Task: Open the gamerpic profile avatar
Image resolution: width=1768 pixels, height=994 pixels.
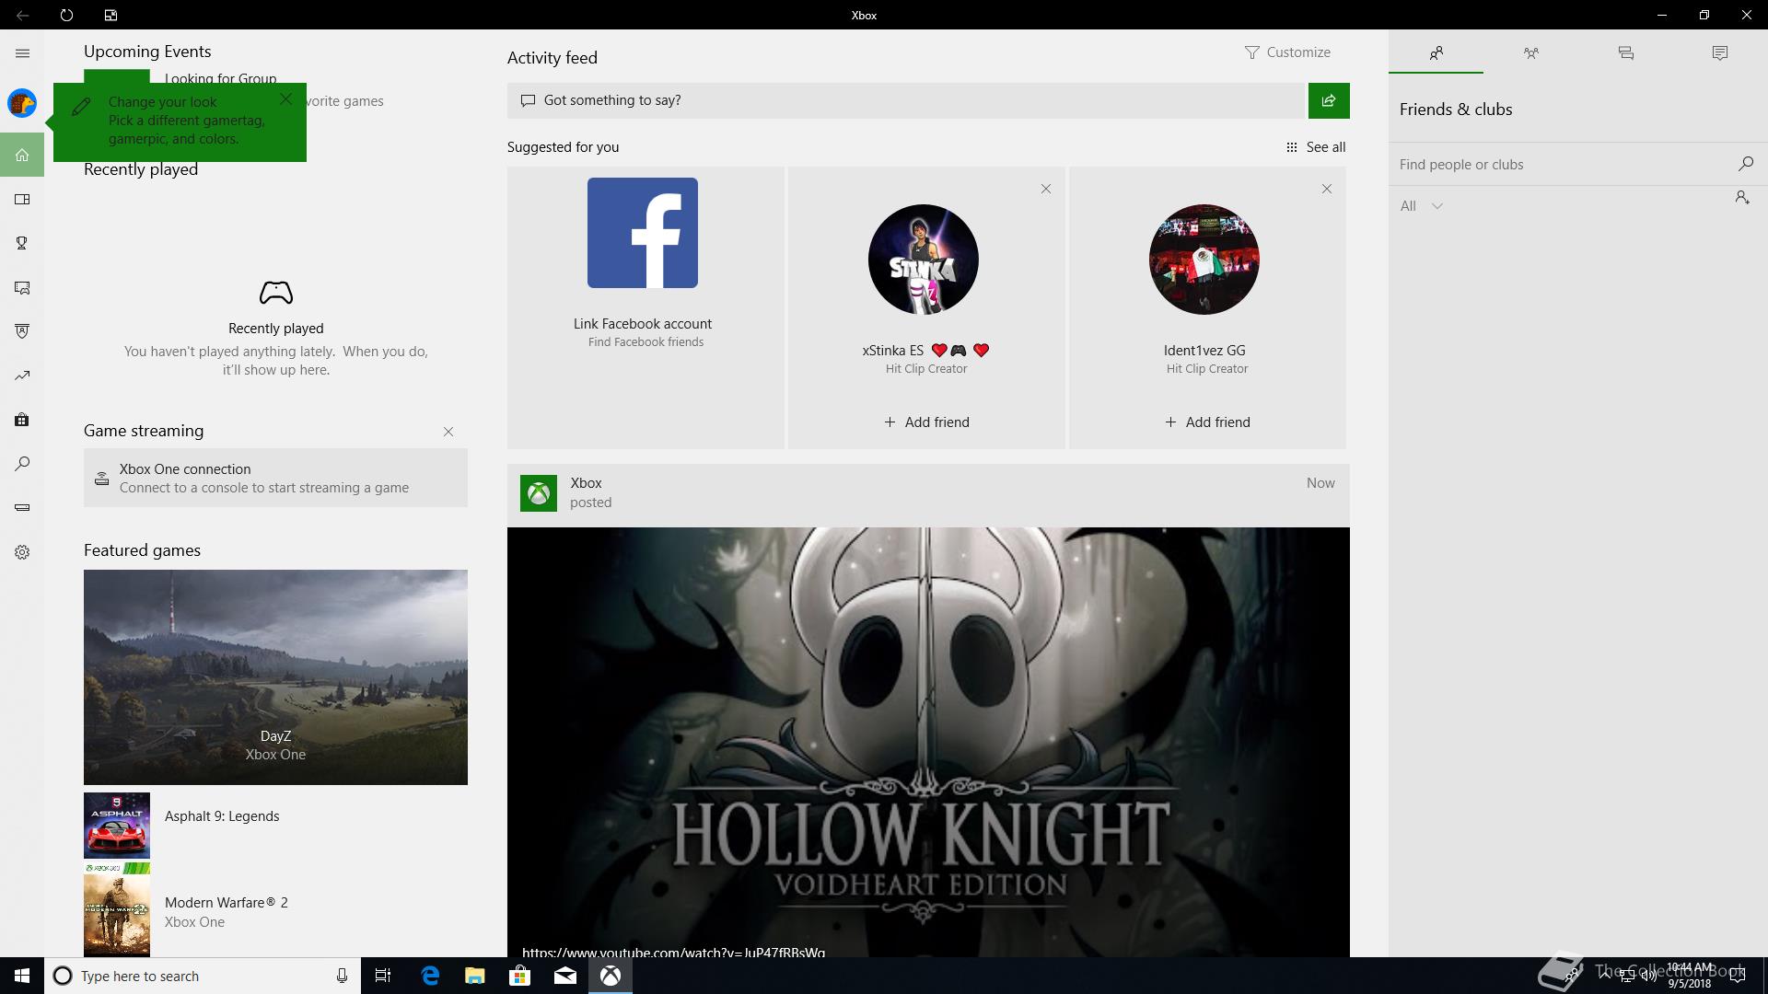Action: pos(22,103)
